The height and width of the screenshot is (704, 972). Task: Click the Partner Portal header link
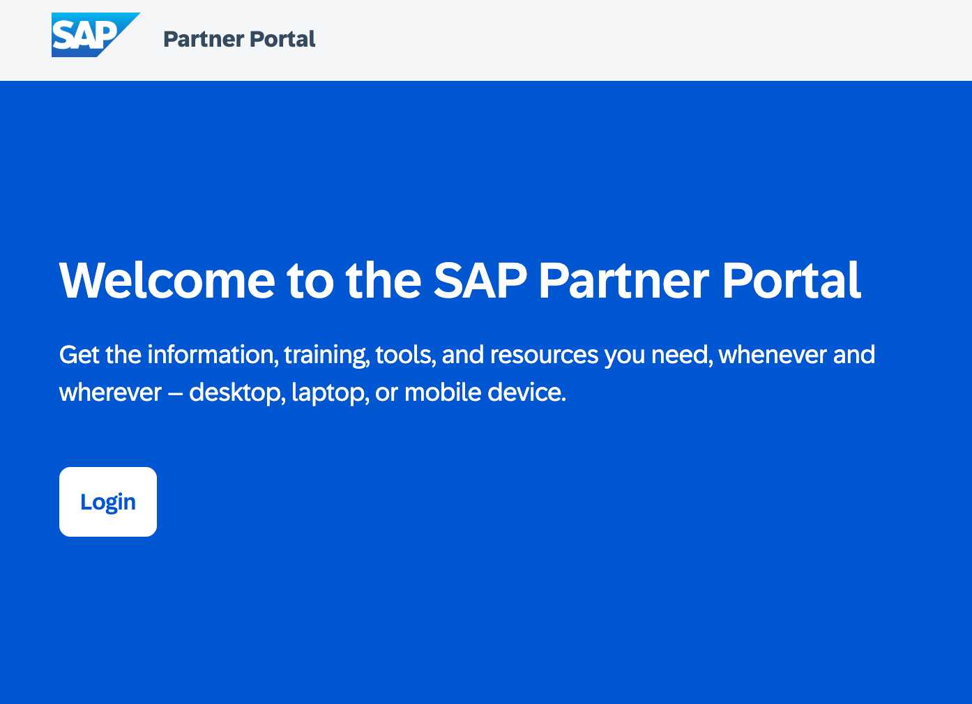(x=239, y=39)
